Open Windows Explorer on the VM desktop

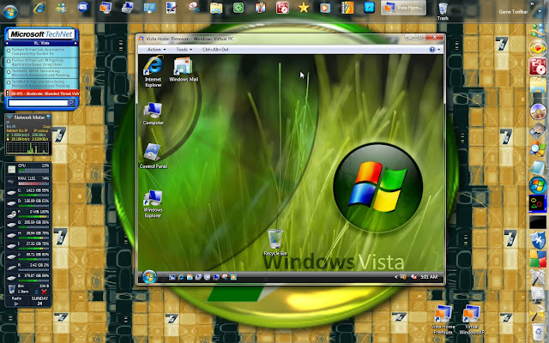click(x=153, y=204)
